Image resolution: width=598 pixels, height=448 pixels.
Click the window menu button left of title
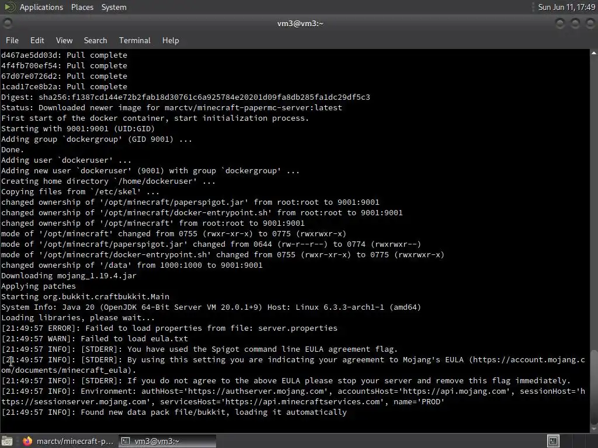click(x=8, y=23)
